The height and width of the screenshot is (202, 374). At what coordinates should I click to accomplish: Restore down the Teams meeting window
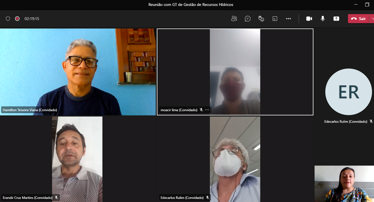tap(367, 5)
